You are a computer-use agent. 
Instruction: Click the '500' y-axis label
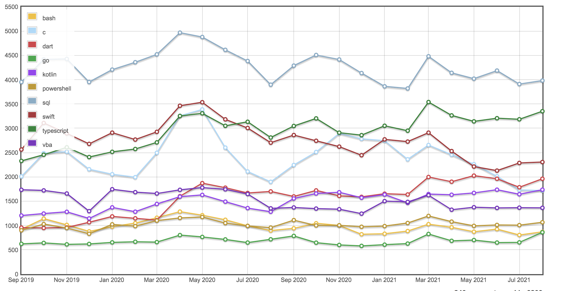click(13, 250)
